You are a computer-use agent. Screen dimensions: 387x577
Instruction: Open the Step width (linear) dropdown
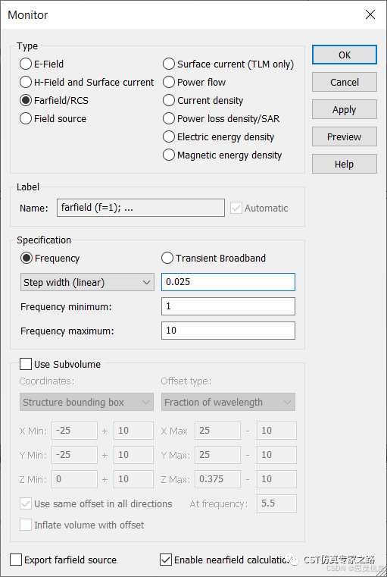click(87, 283)
